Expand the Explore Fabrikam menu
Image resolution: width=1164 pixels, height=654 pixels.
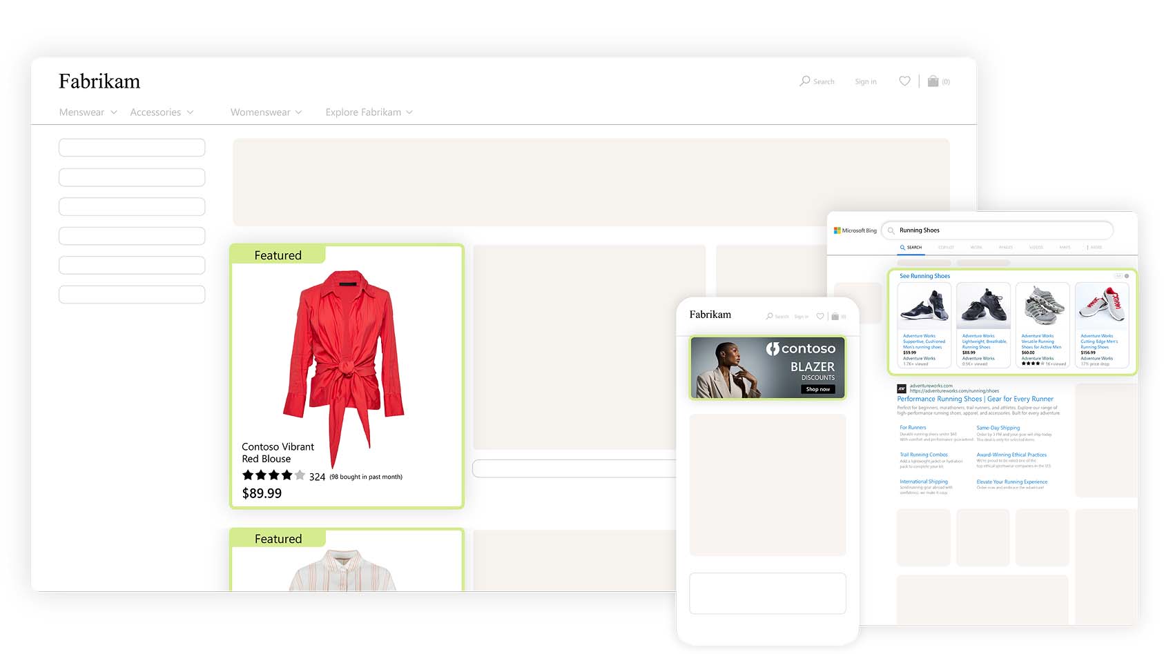click(369, 112)
